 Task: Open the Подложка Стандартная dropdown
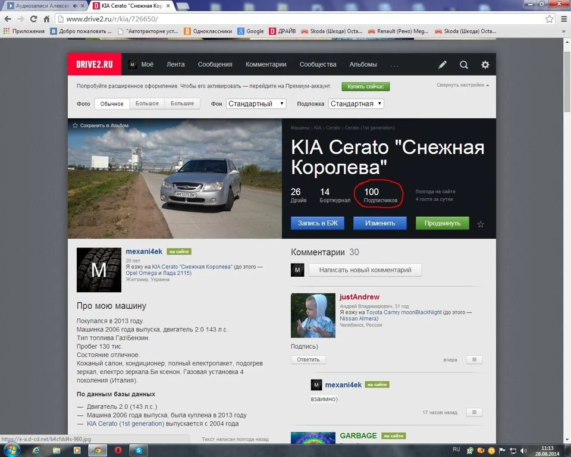pos(356,104)
